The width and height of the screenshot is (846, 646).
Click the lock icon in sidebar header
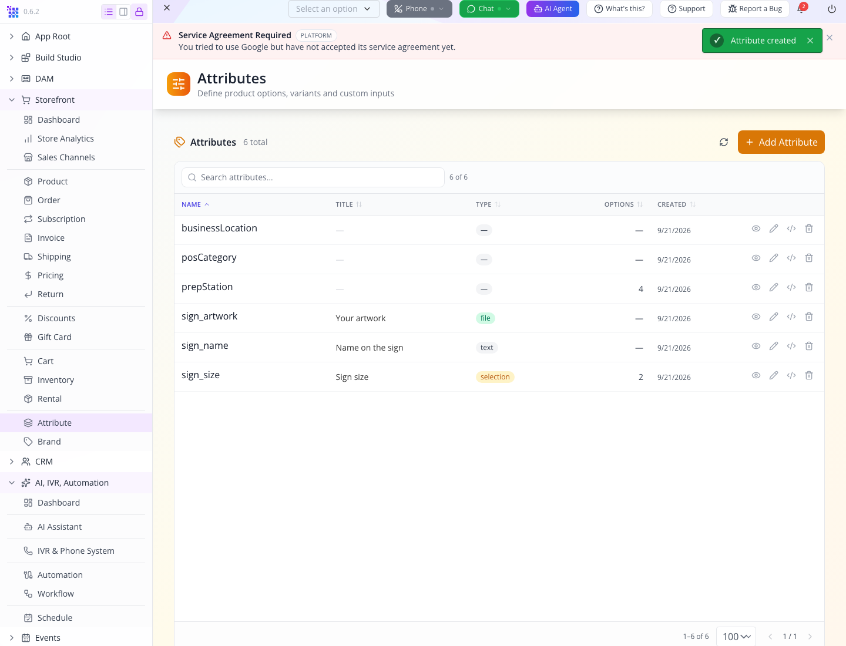[139, 12]
